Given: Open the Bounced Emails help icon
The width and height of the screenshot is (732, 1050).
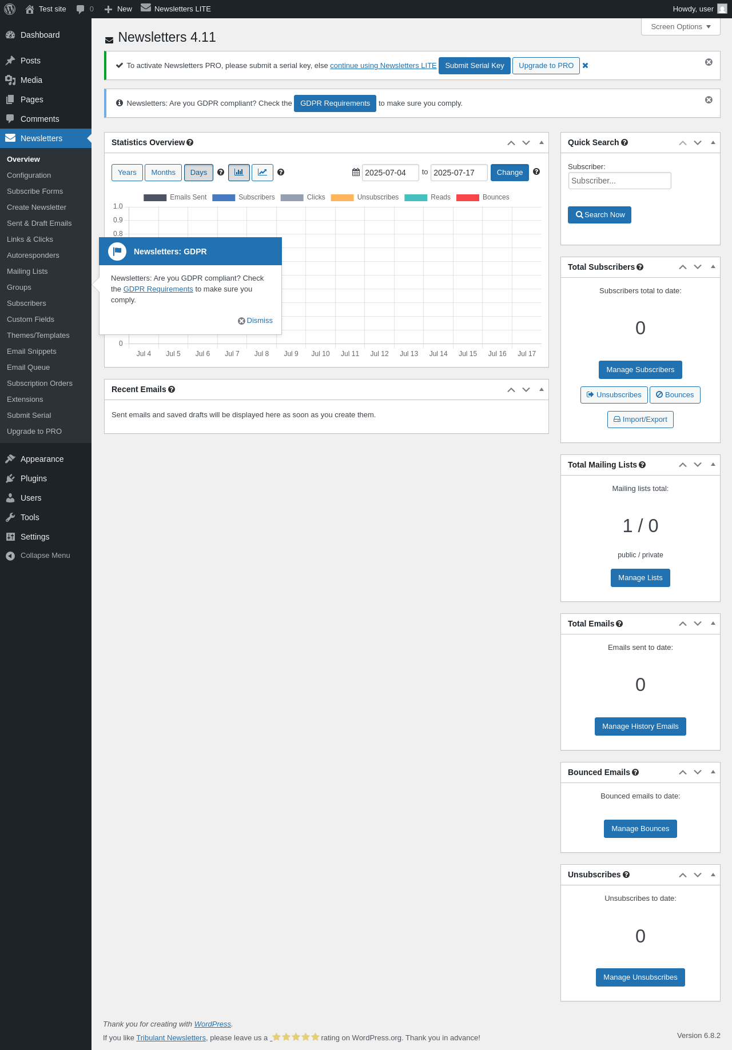Looking at the screenshot, I should [x=635, y=772].
